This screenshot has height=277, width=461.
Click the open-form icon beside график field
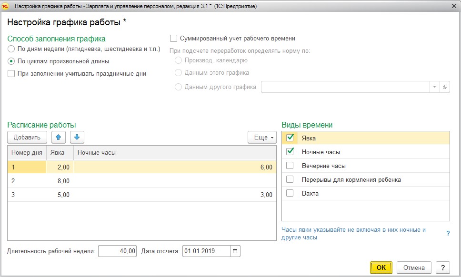445,87
